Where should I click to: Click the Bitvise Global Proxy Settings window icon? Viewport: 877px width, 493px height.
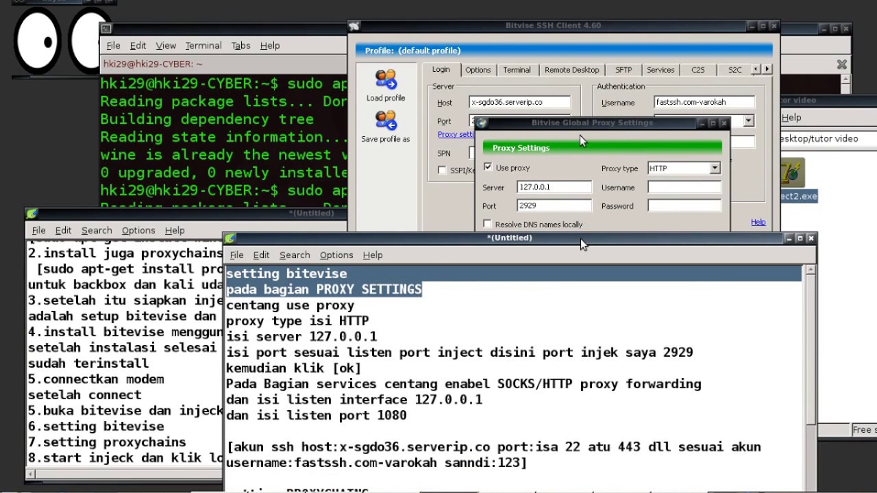pyautogui.click(x=482, y=123)
